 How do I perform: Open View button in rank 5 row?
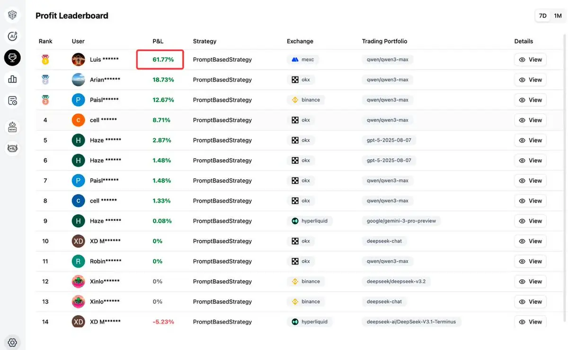530,140
